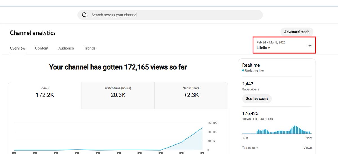Click See live count button
The image size is (338, 154).
coord(257,99)
